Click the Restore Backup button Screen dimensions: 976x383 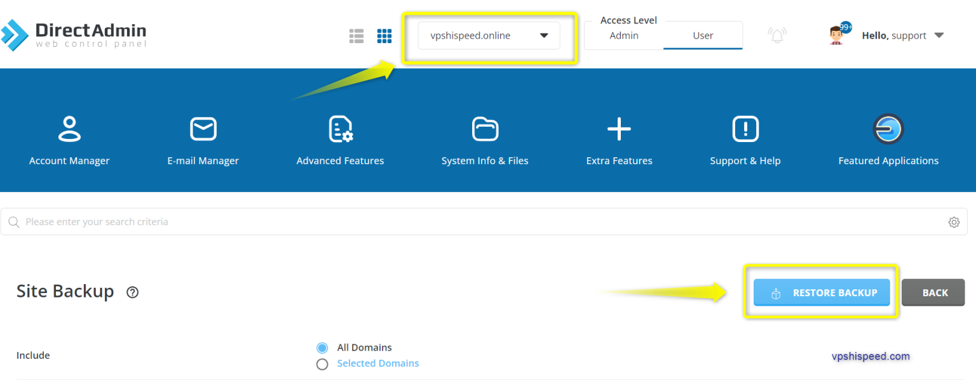(821, 292)
